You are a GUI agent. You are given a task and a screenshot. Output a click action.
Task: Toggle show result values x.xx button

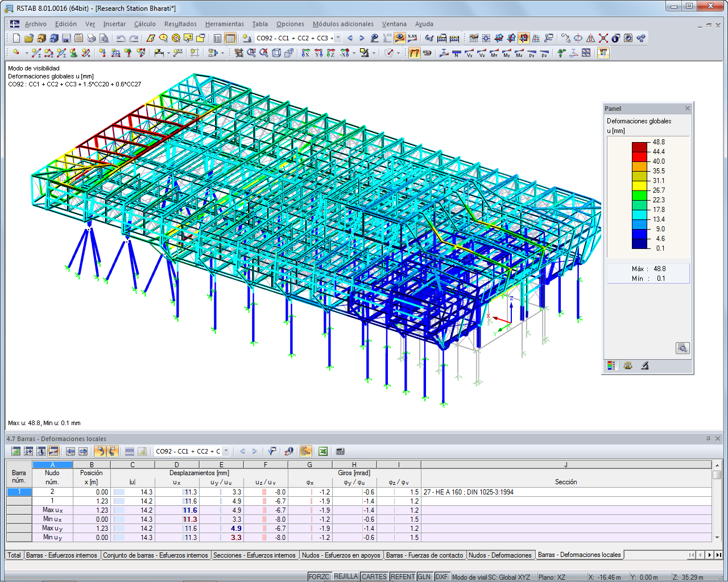coord(412,38)
